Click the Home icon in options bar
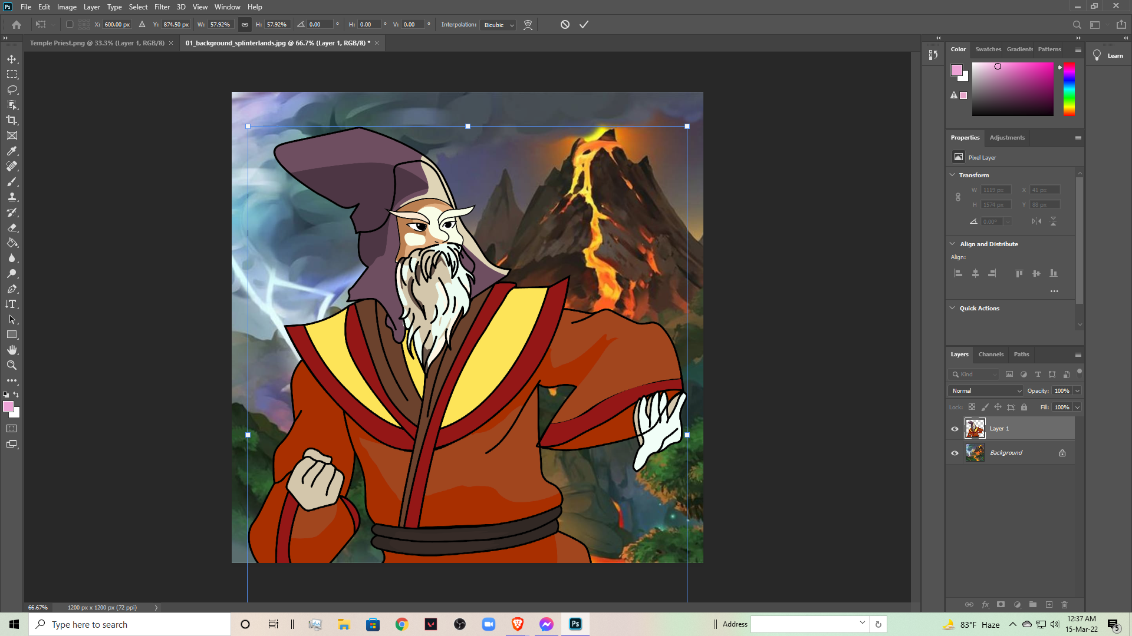Image resolution: width=1132 pixels, height=636 pixels. tap(17, 25)
